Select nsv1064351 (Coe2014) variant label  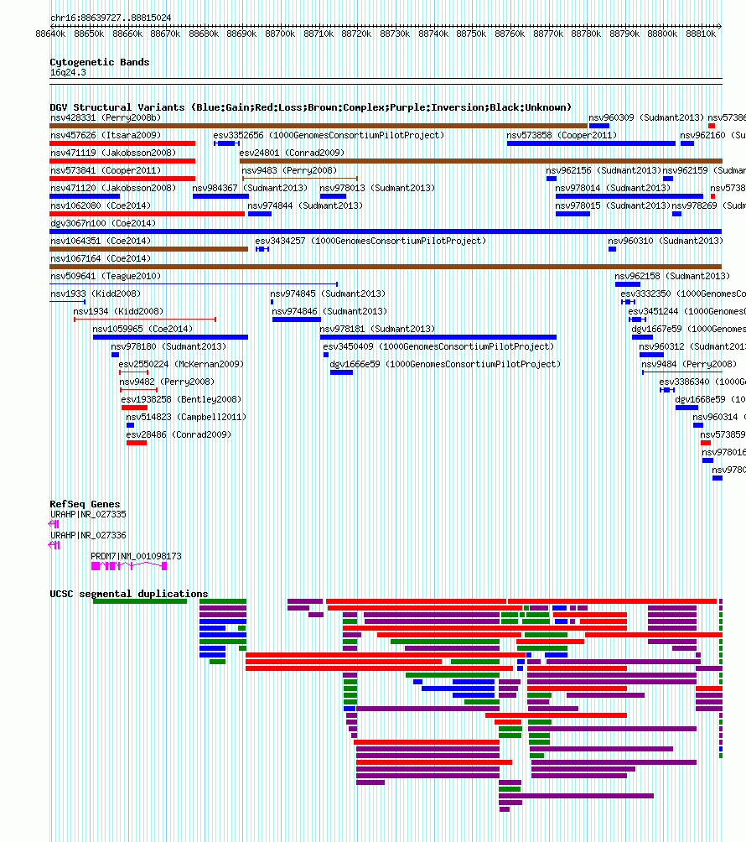pyautogui.click(x=101, y=241)
